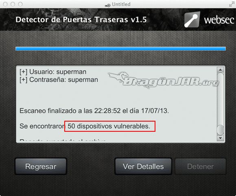The width and height of the screenshot is (236, 196).
Task: Click the scroll down arrow in log panel
Action: point(221,138)
